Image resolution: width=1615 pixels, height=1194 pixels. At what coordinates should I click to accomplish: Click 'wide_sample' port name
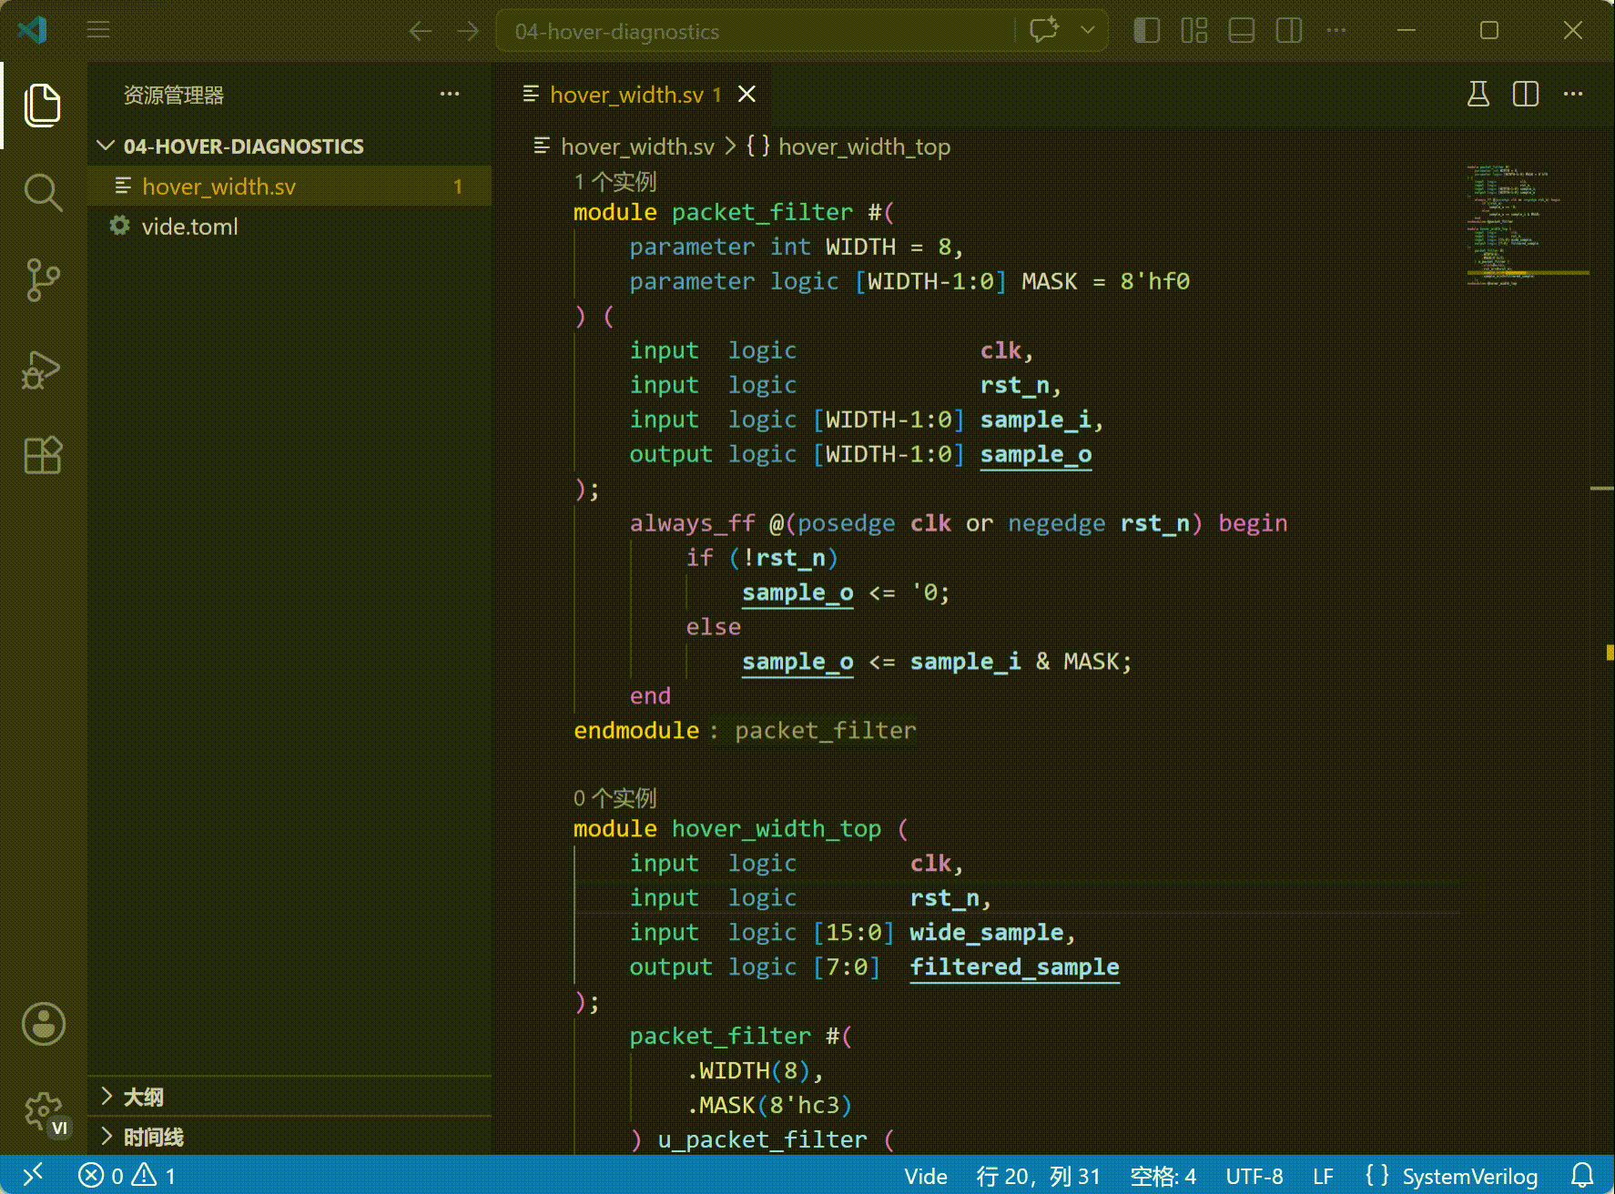click(986, 933)
